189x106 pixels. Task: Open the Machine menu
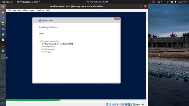coord(17,10)
